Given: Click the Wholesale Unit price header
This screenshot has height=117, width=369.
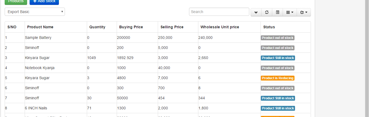Looking at the screenshot, I should point(220,27).
